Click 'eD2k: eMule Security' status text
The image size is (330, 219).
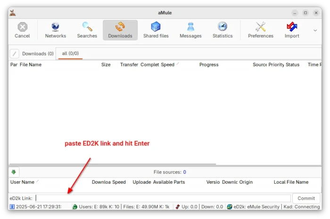[x=256, y=207]
